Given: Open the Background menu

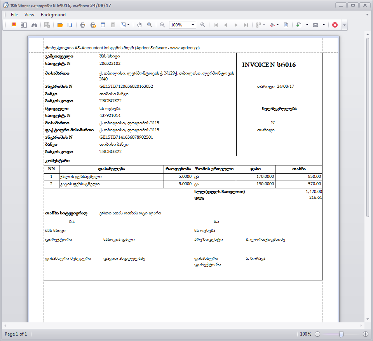Looking at the screenshot, I should click(53, 15).
